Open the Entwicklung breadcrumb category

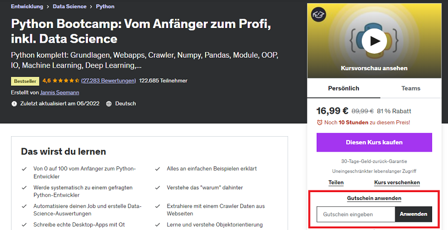pos(27,7)
